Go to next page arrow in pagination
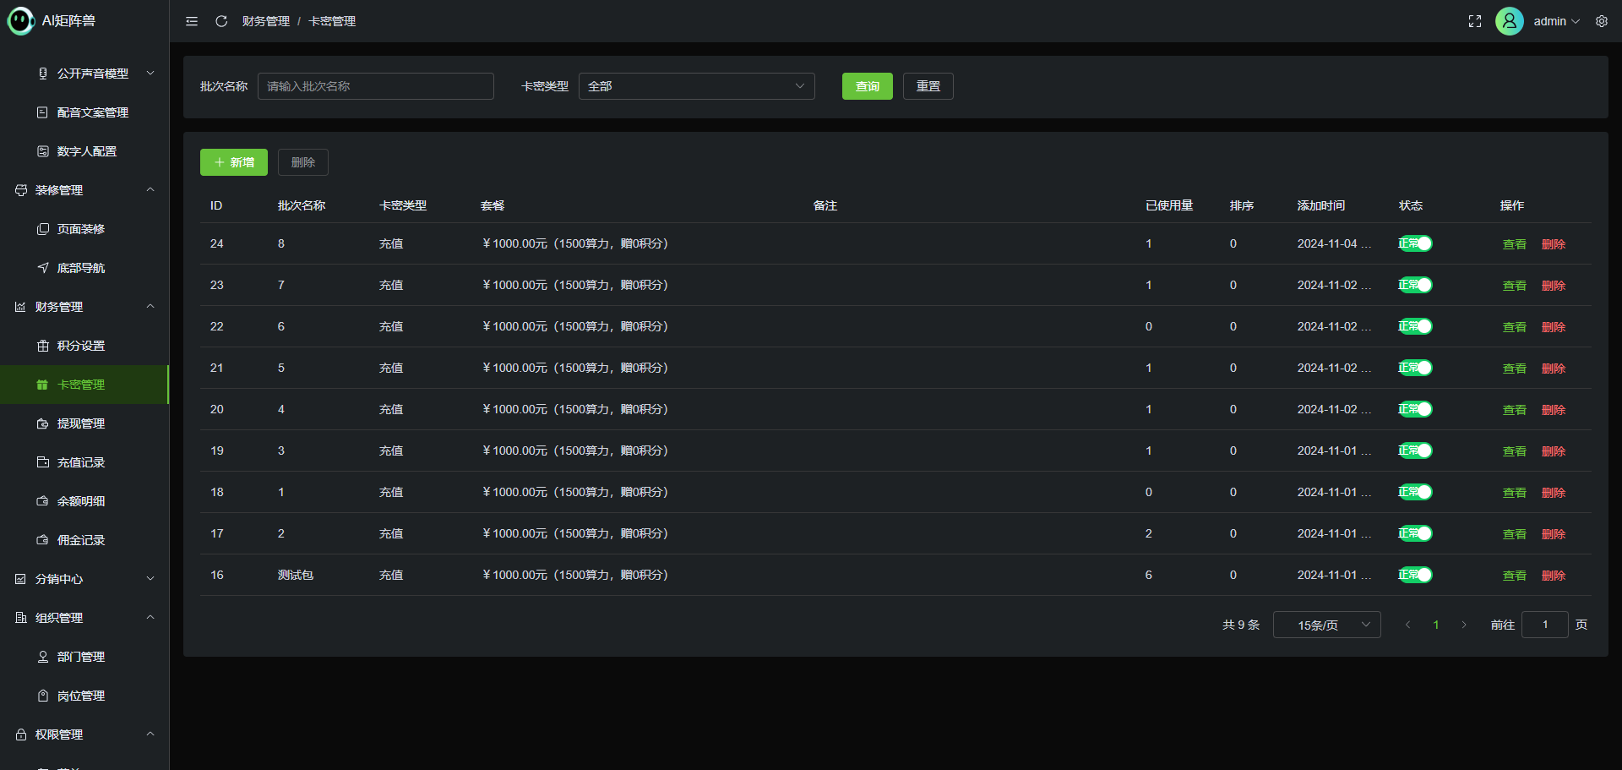Viewport: 1622px width, 770px height. [x=1464, y=625]
